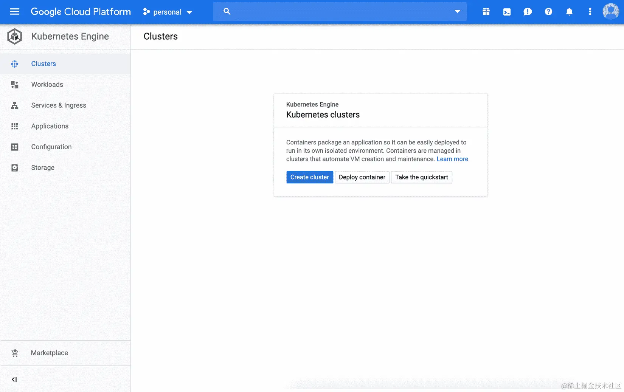The width and height of the screenshot is (624, 392).
Task: Open the hamburger navigation menu
Action: pyautogui.click(x=14, y=12)
